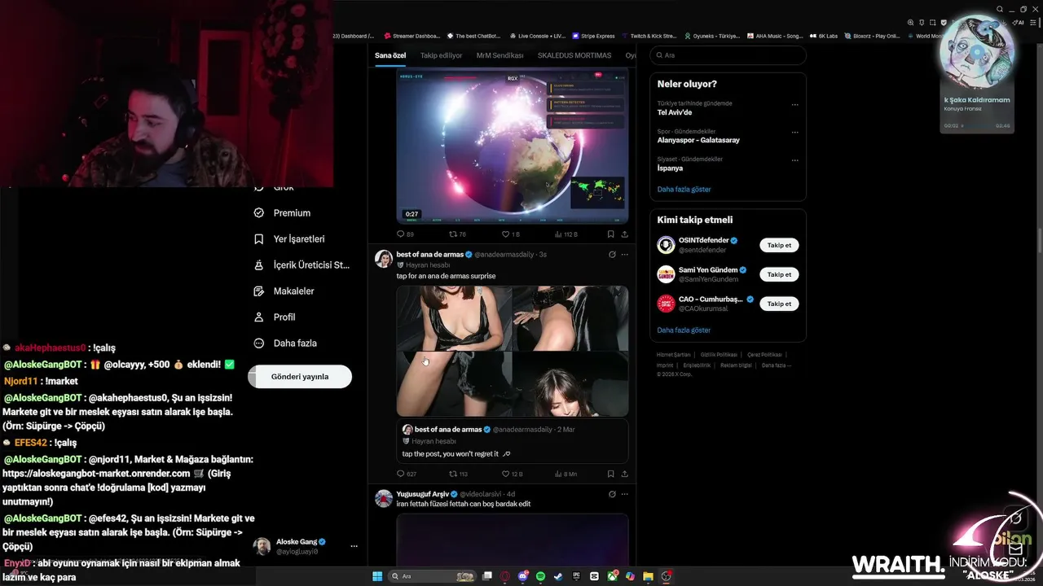
Task: Go to Profil in the sidebar
Action: 275,317
